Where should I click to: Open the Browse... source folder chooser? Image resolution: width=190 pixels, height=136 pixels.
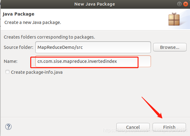click(x=170, y=47)
